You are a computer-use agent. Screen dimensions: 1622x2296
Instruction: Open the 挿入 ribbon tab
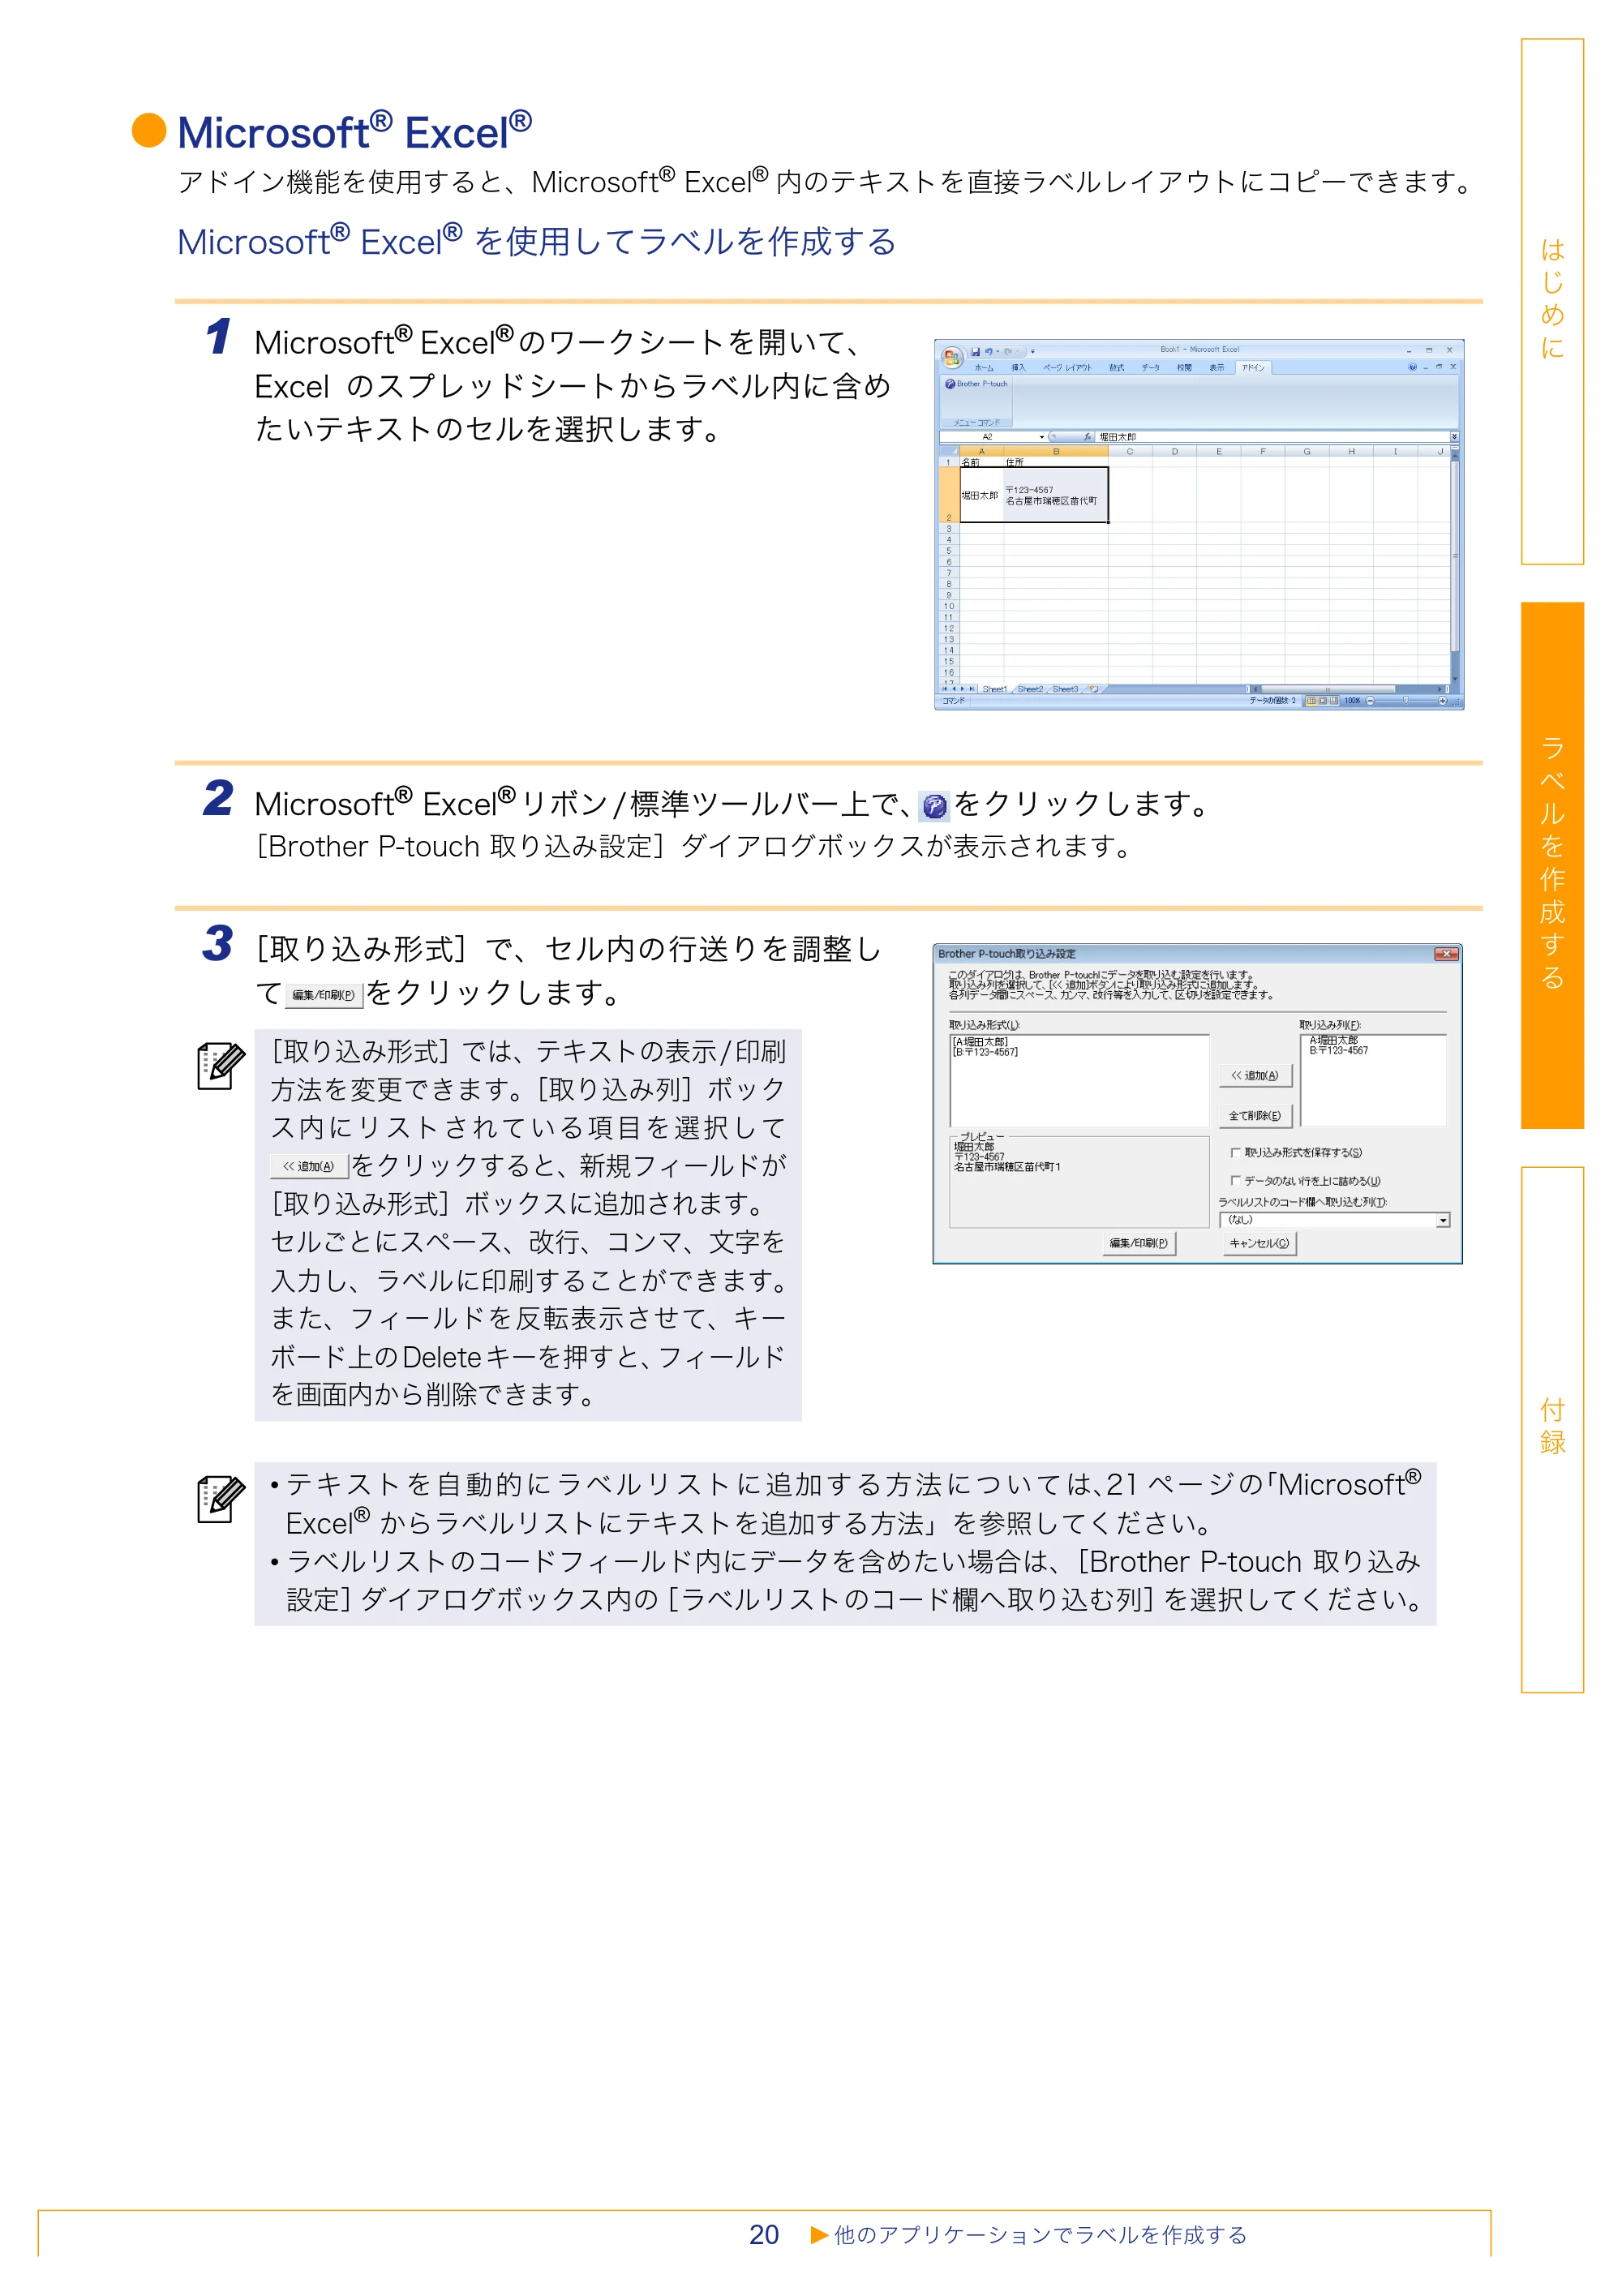coord(1019,368)
